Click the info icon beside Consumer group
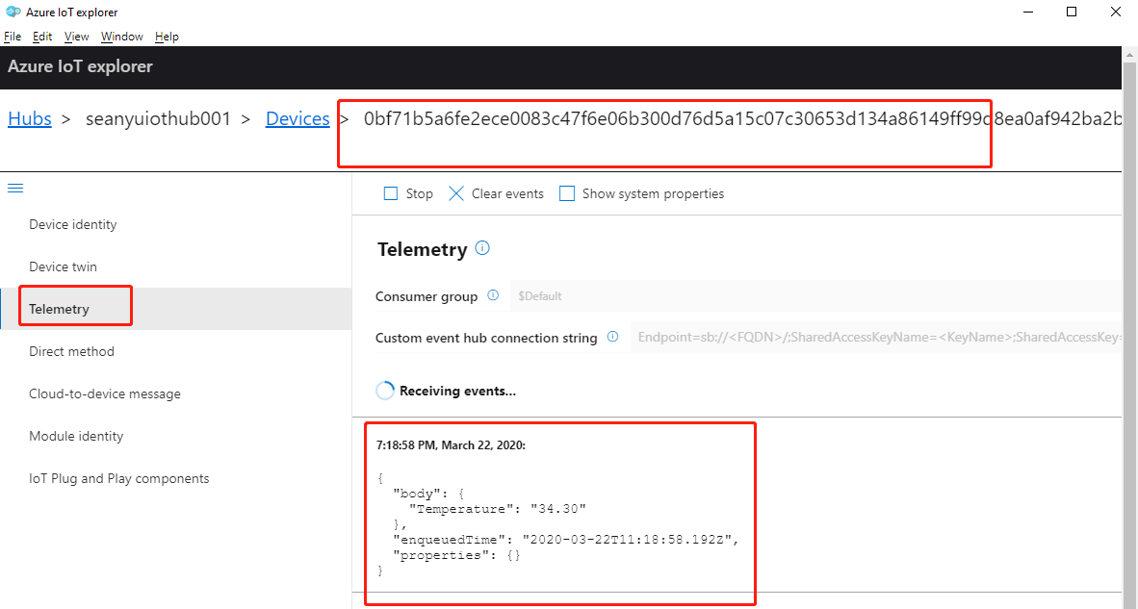This screenshot has height=609, width=1138. [493, 295]
